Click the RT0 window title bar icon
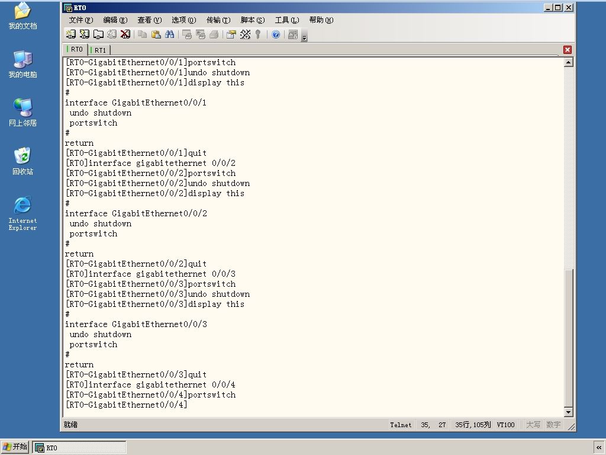 pos(68,7)
